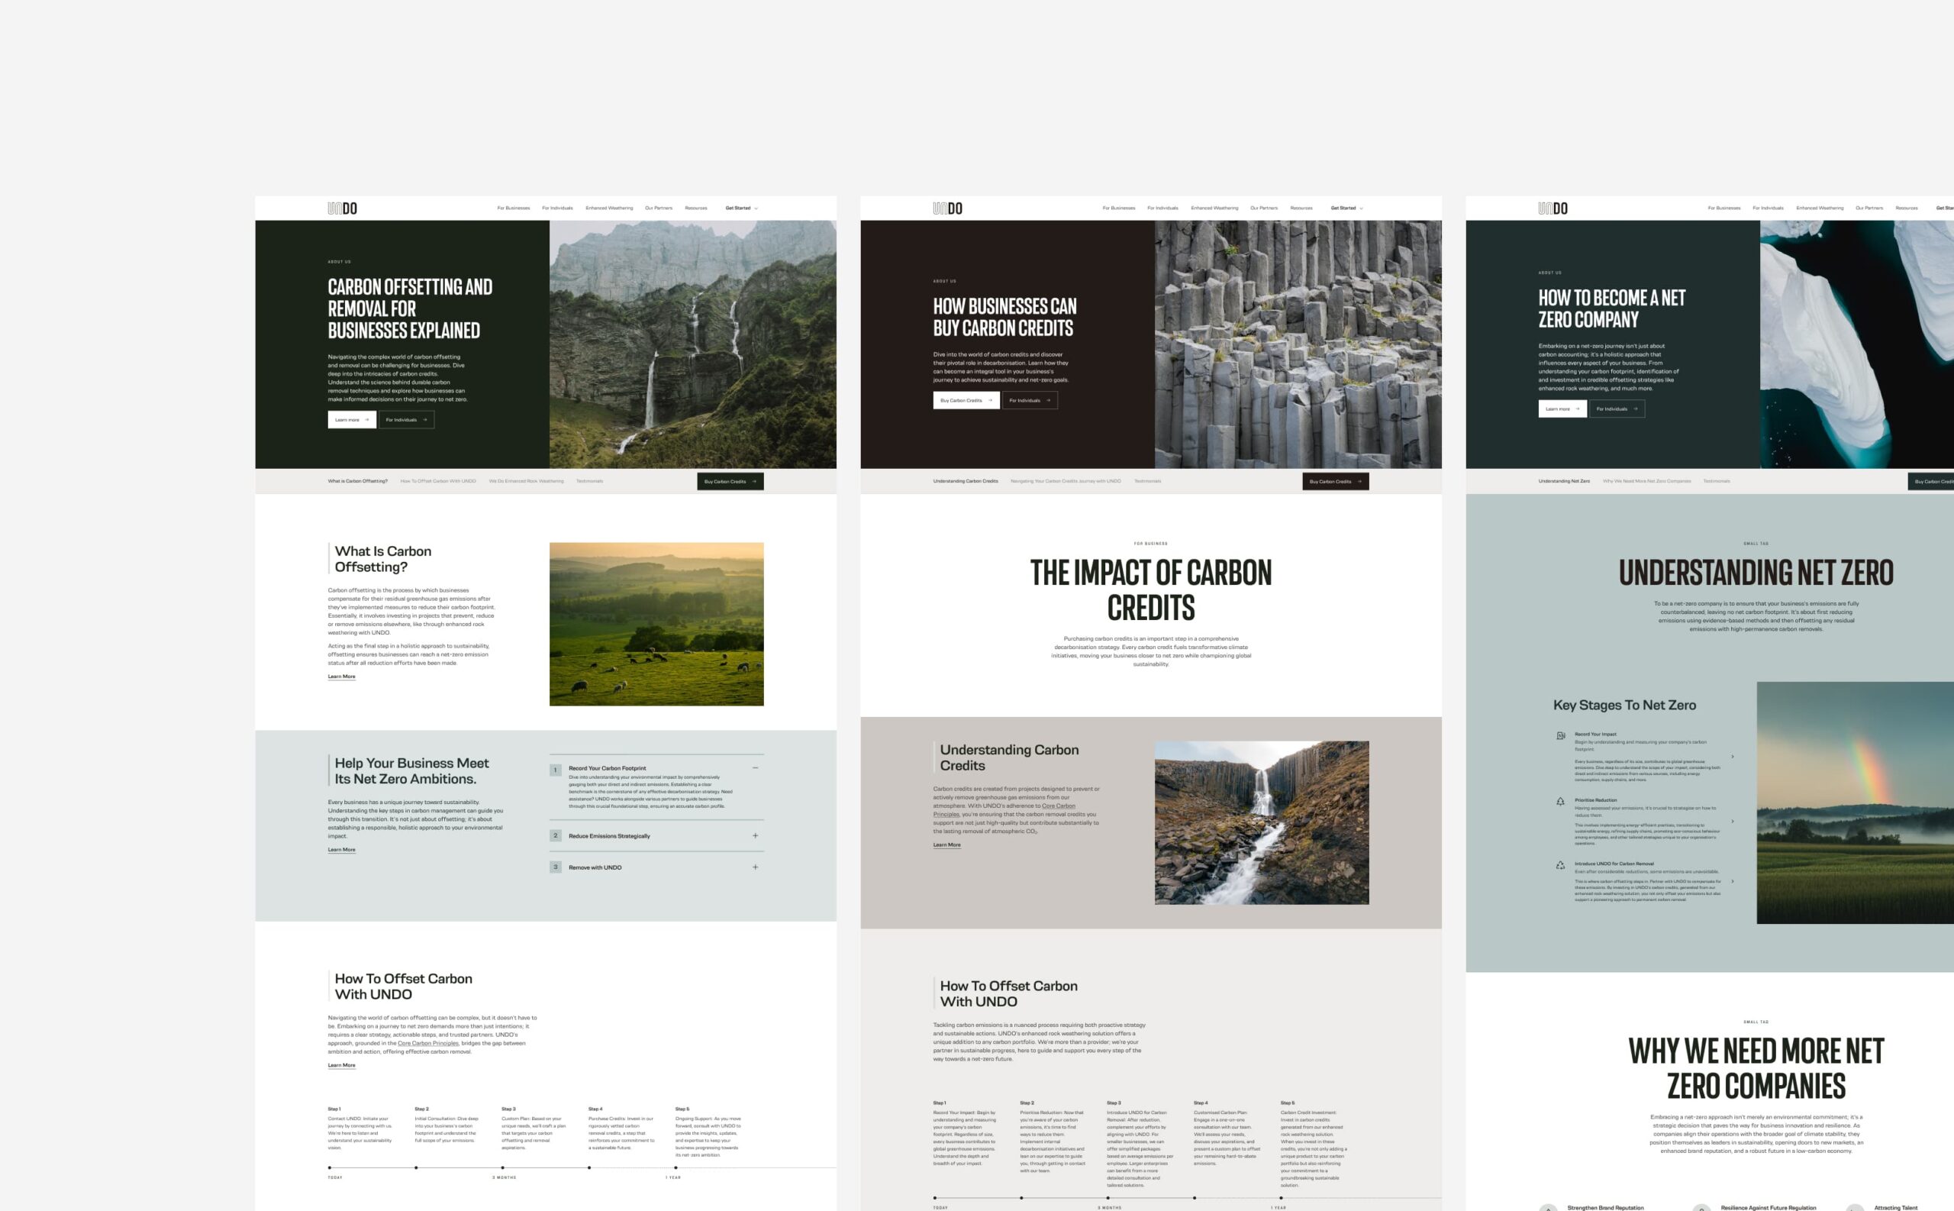Click the iceberg hero image on the right page
Viewport: 1954px width, 1211px height.
[1857, 344]
